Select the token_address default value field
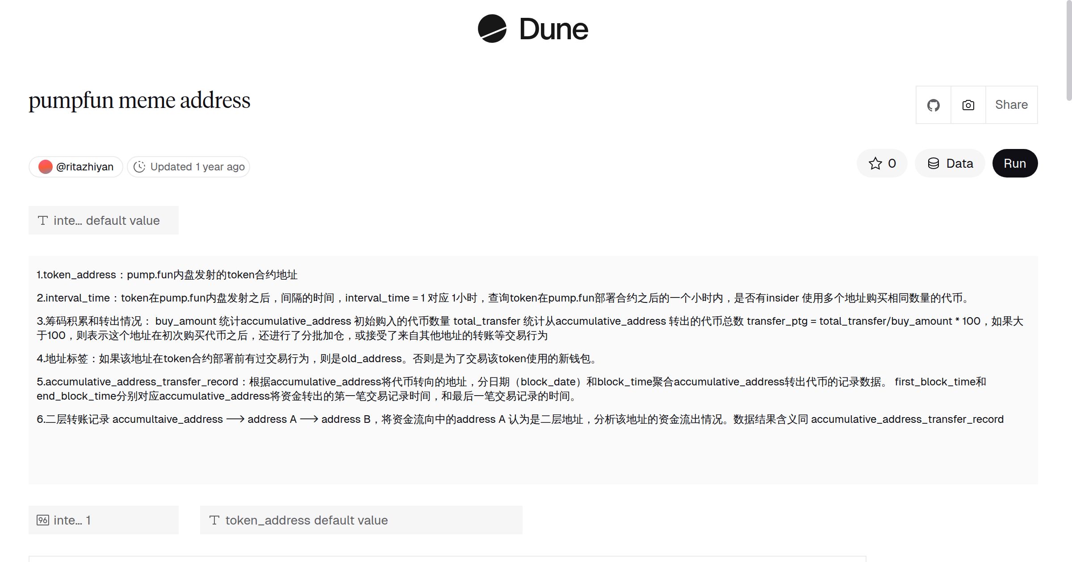 (361, 520)
